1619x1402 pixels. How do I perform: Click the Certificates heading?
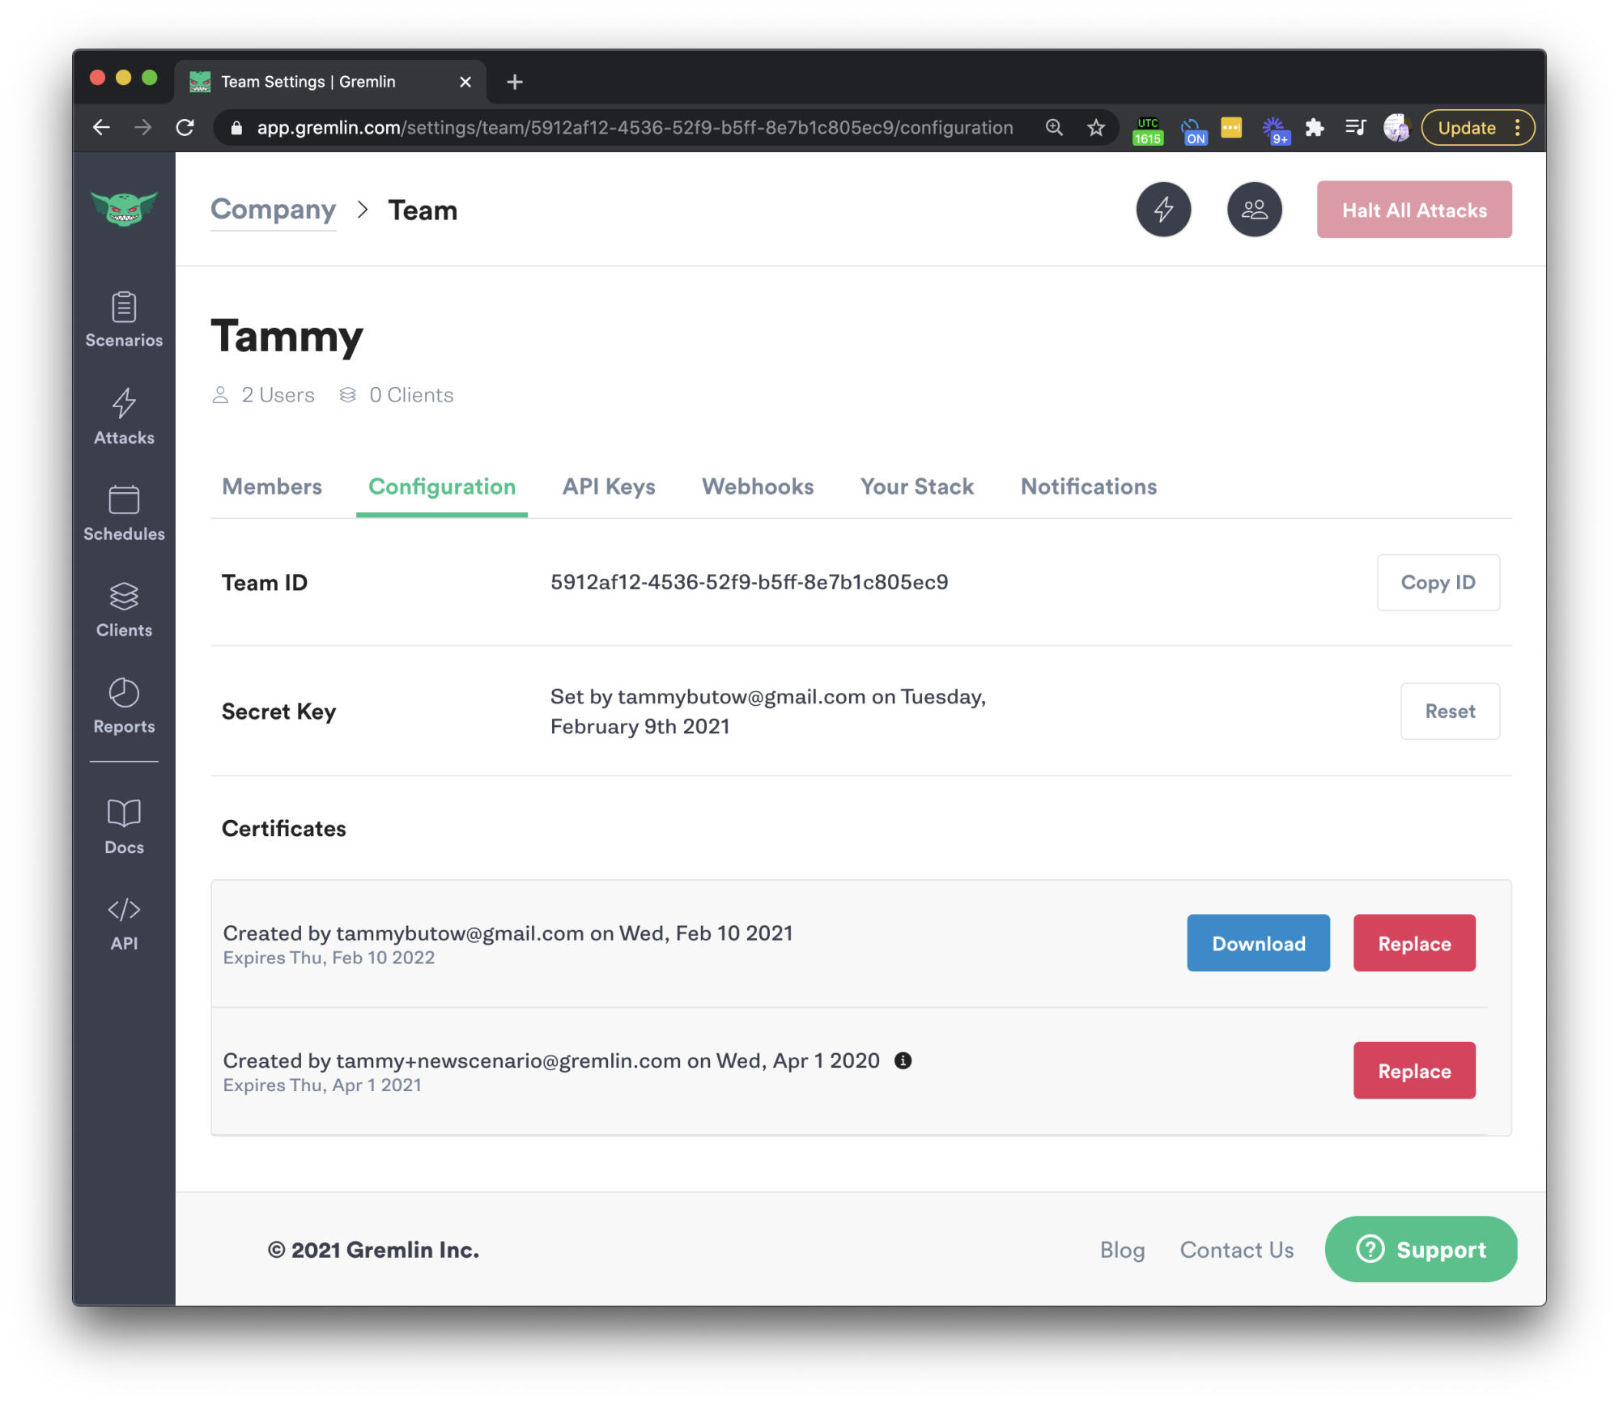click(283, 829)
